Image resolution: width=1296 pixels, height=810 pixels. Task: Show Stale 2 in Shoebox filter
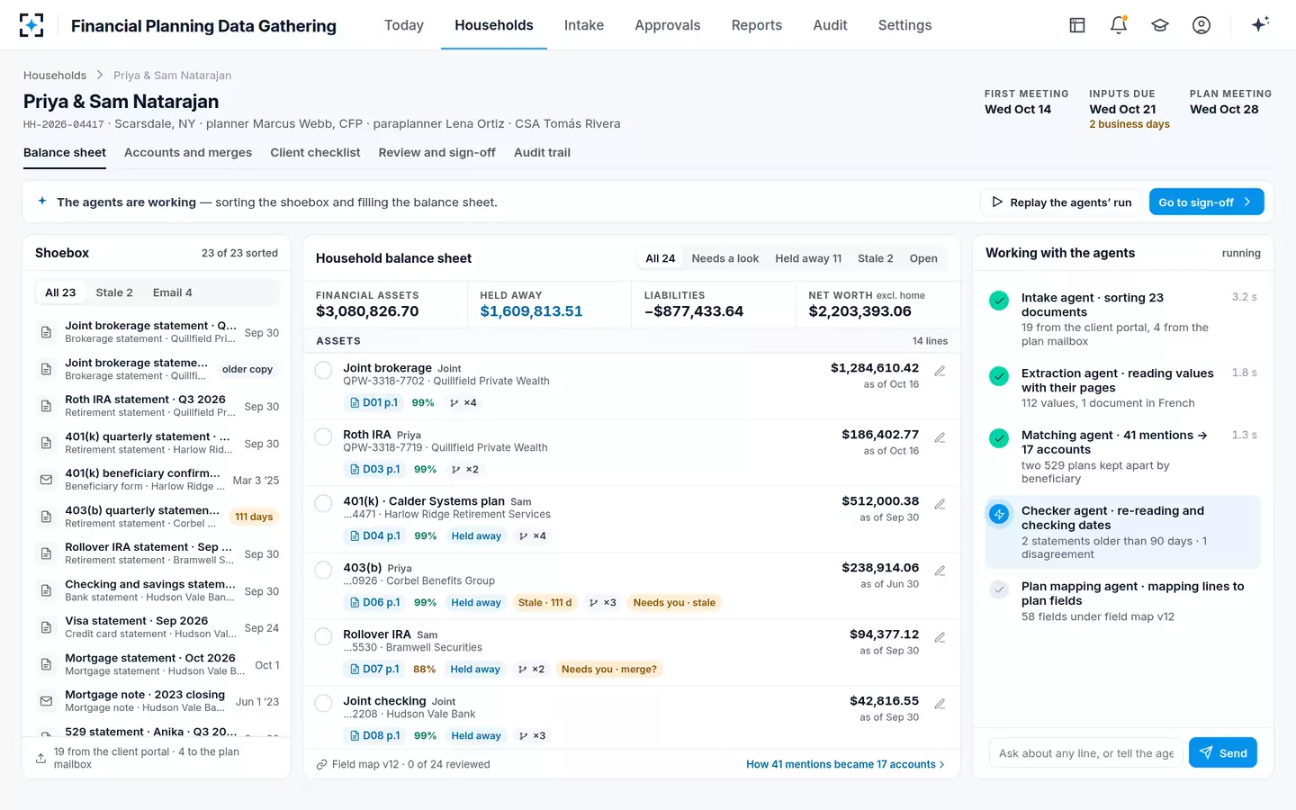(114, 292)
